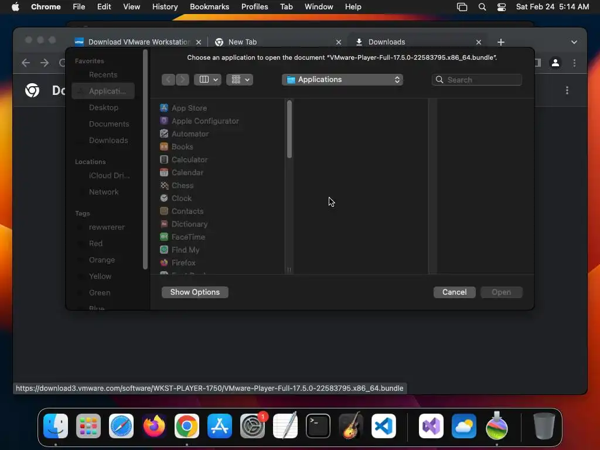Screen dimensions: 600x450
Task: Select Find My in the applications list
Action: pyautogui.click(x=179, y=250)
